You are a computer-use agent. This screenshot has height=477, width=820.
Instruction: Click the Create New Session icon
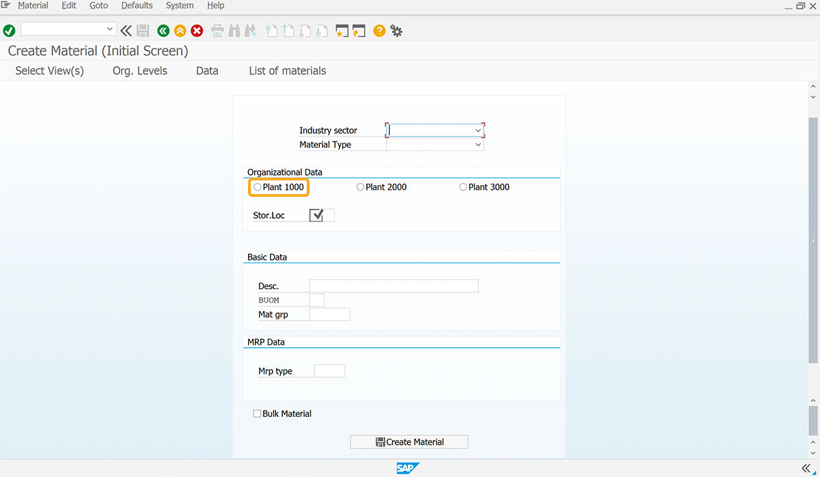tap(342, 31)
